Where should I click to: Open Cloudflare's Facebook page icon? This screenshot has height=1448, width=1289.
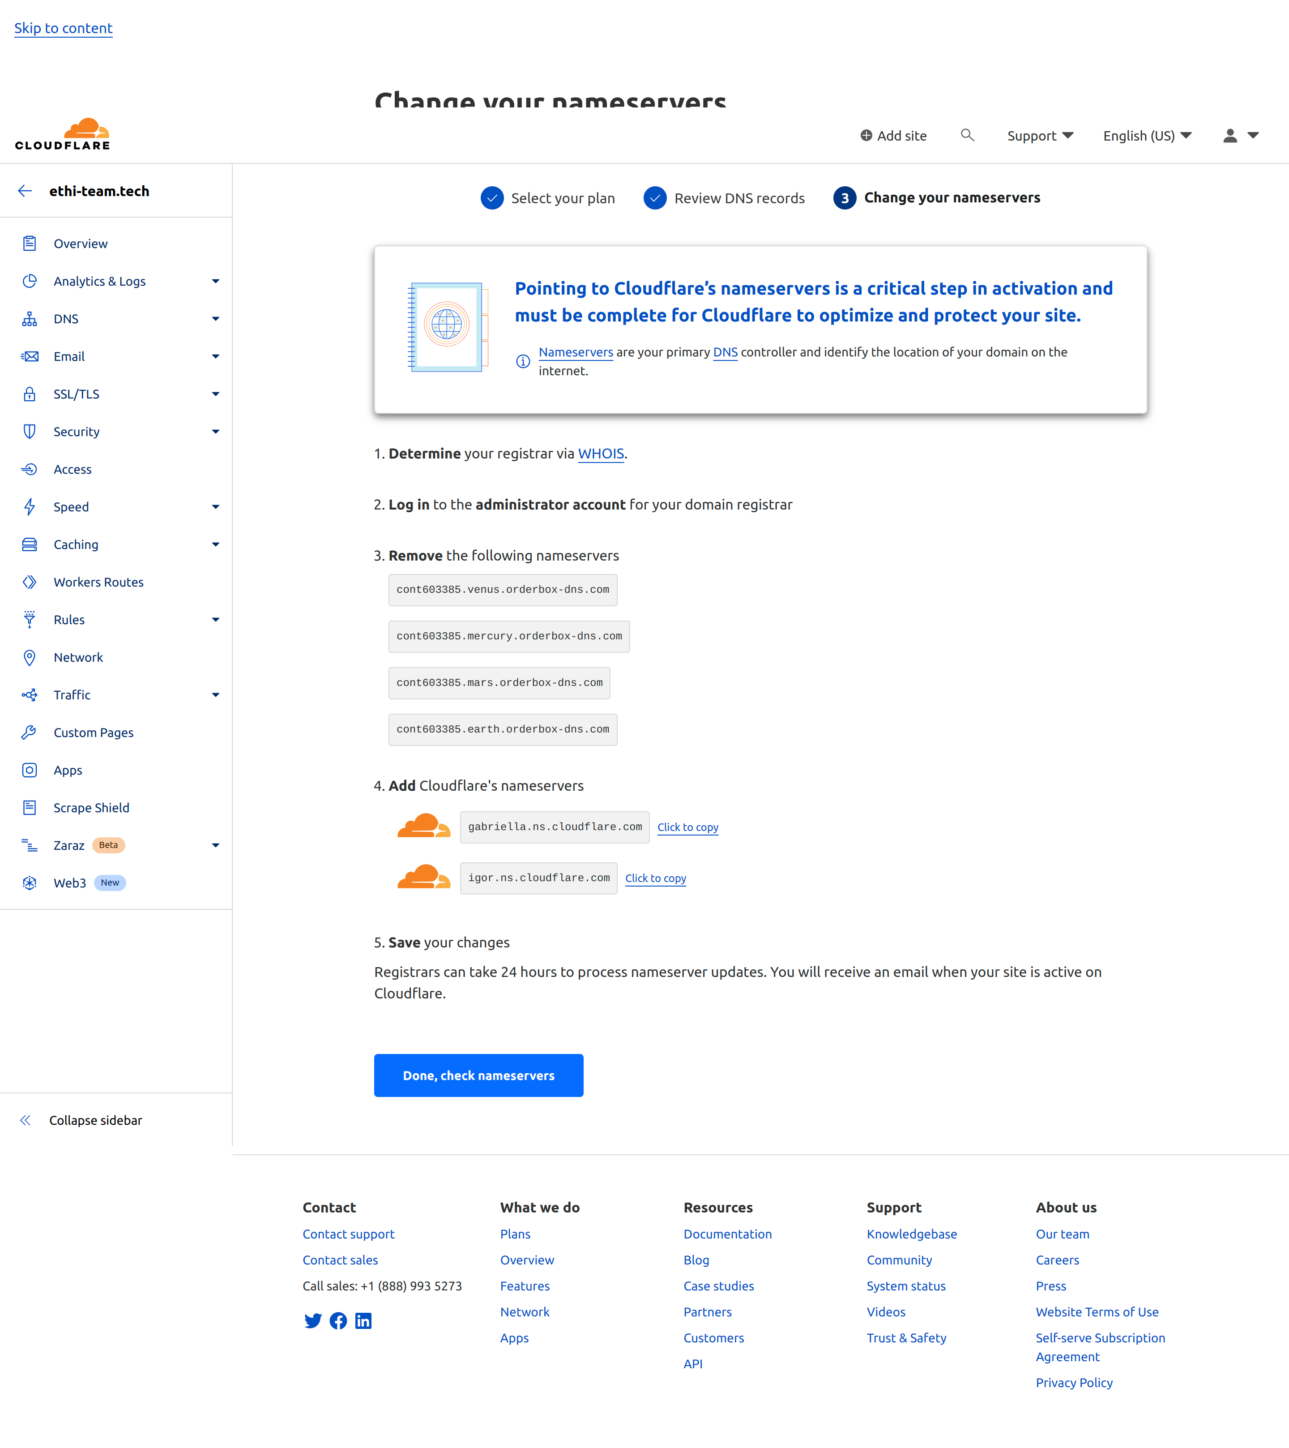338,1320
